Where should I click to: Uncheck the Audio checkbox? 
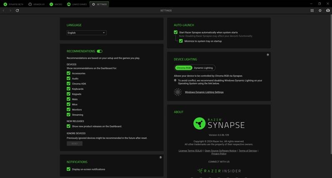[x=68, y=78]
